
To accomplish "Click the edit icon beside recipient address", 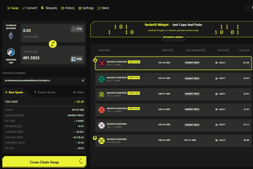I will click(83, 80).
